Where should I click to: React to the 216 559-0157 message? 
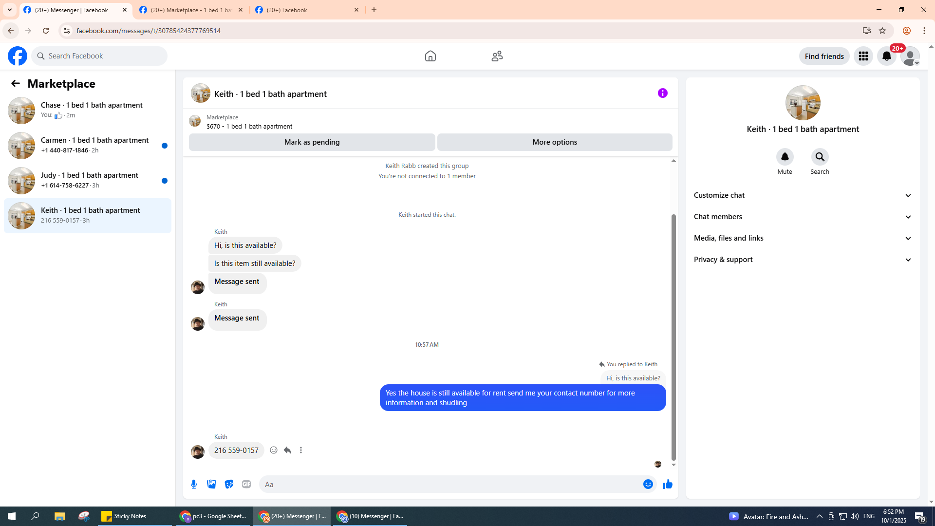coord(274,450)
